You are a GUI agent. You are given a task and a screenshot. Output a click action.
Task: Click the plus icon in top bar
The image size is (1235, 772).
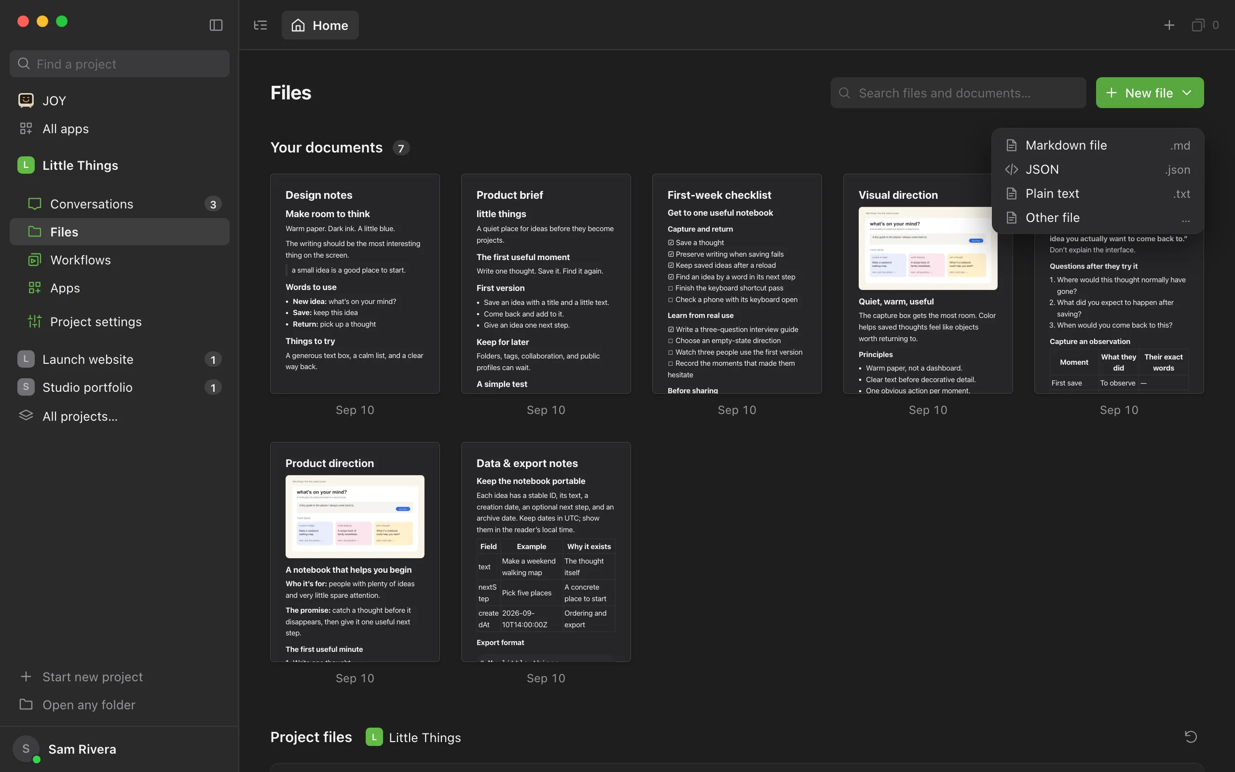[1168, 25]
